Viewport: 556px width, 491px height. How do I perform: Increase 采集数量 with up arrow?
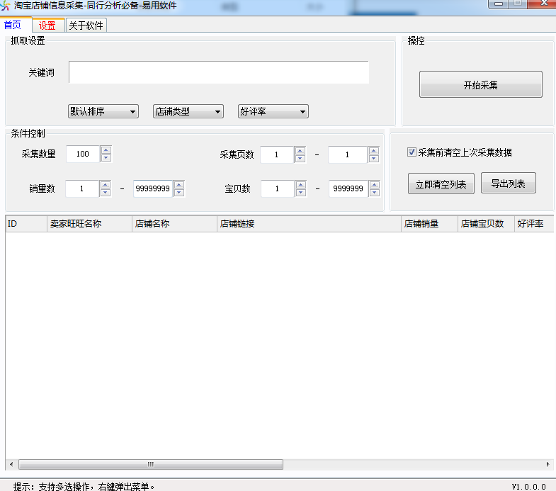(x=106, y=150)
